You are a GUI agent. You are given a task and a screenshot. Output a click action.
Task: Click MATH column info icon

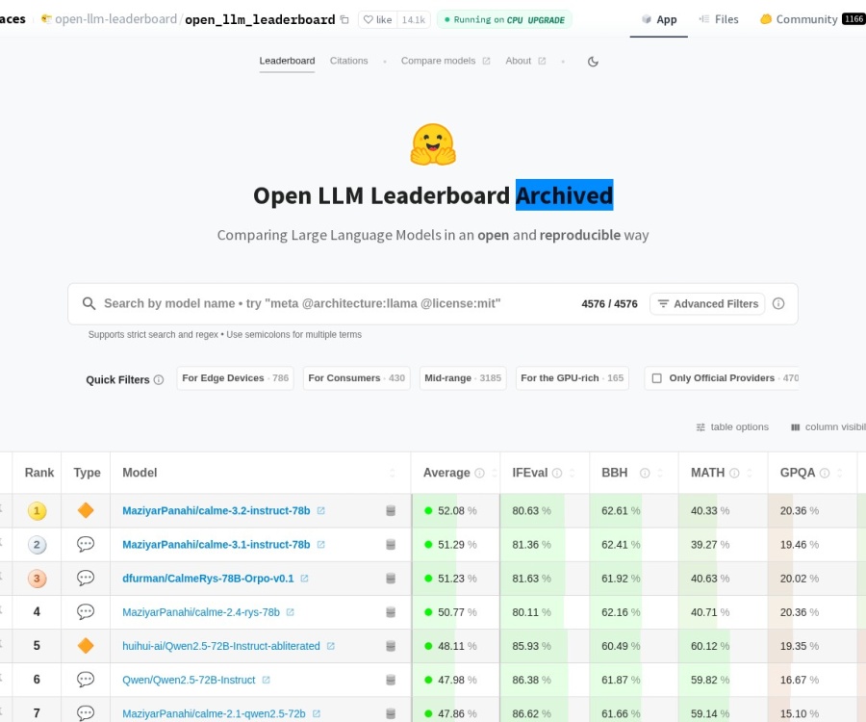734,473
